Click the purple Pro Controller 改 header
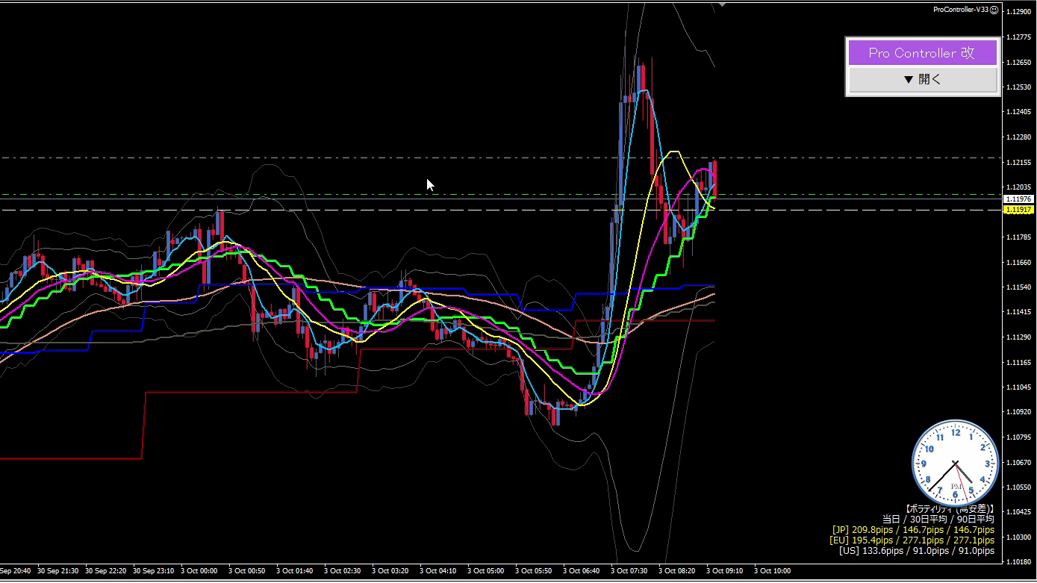1037x583 pixels. 923,53
